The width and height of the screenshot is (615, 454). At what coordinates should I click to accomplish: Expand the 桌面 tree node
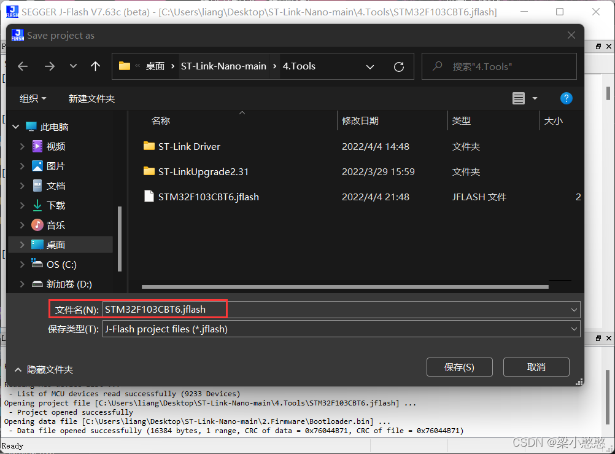pyautogui.click(x=22, y=245)
